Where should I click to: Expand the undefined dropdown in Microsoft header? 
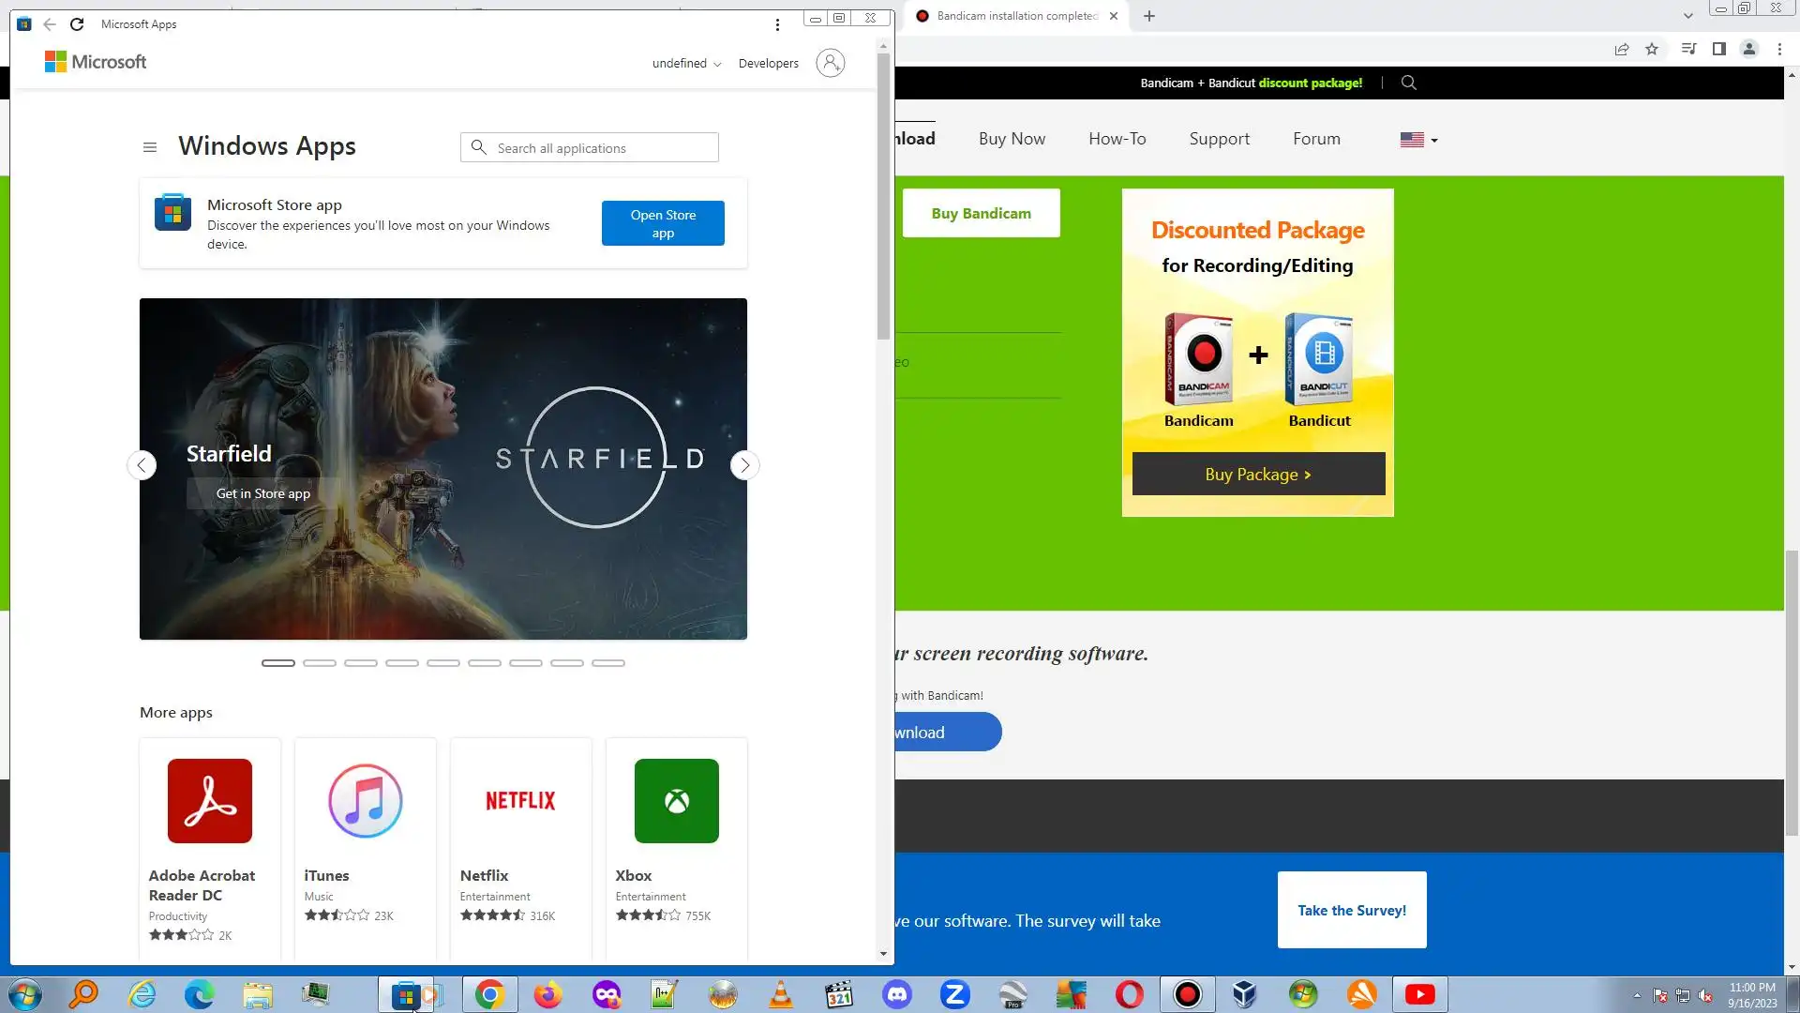pyautogui.click(x=687, y=64)
